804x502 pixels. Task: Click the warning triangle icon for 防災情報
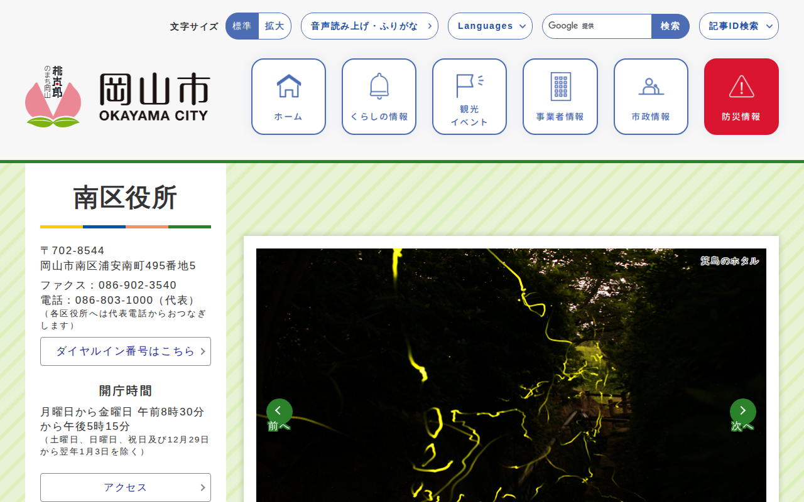742,86
